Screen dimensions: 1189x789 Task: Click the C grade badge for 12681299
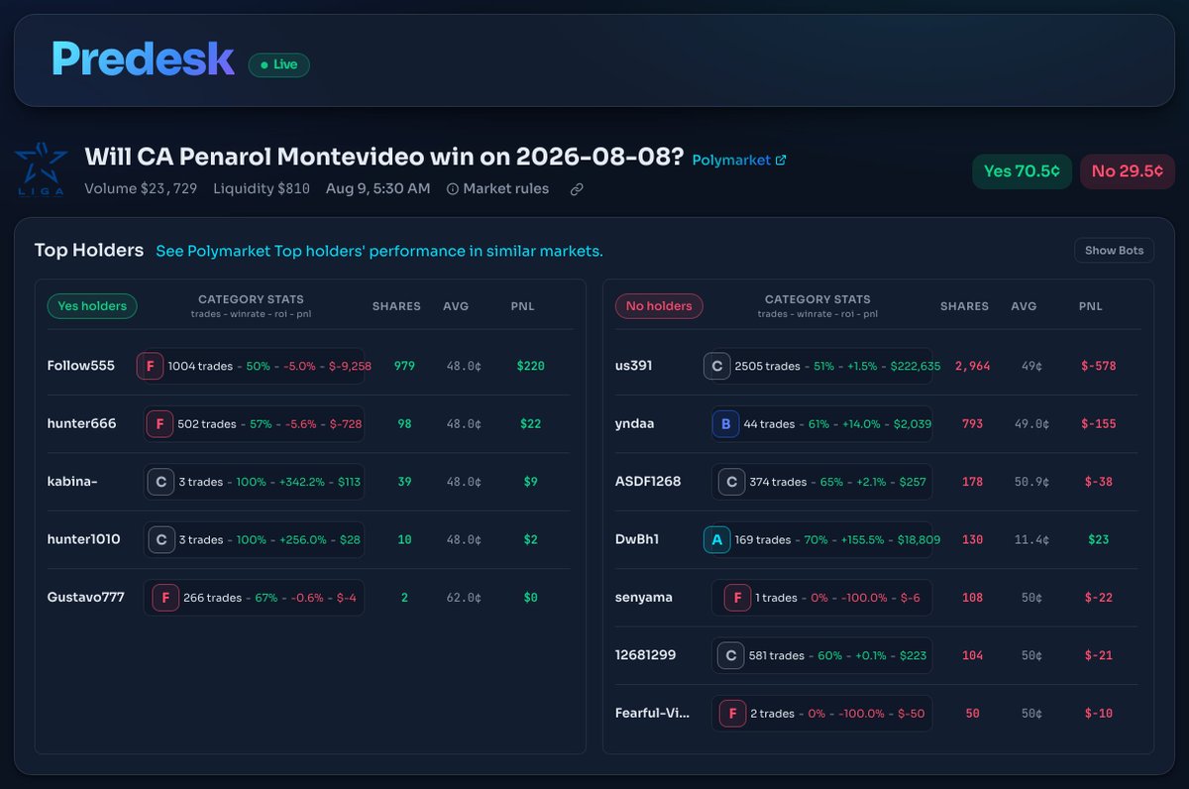730,655
